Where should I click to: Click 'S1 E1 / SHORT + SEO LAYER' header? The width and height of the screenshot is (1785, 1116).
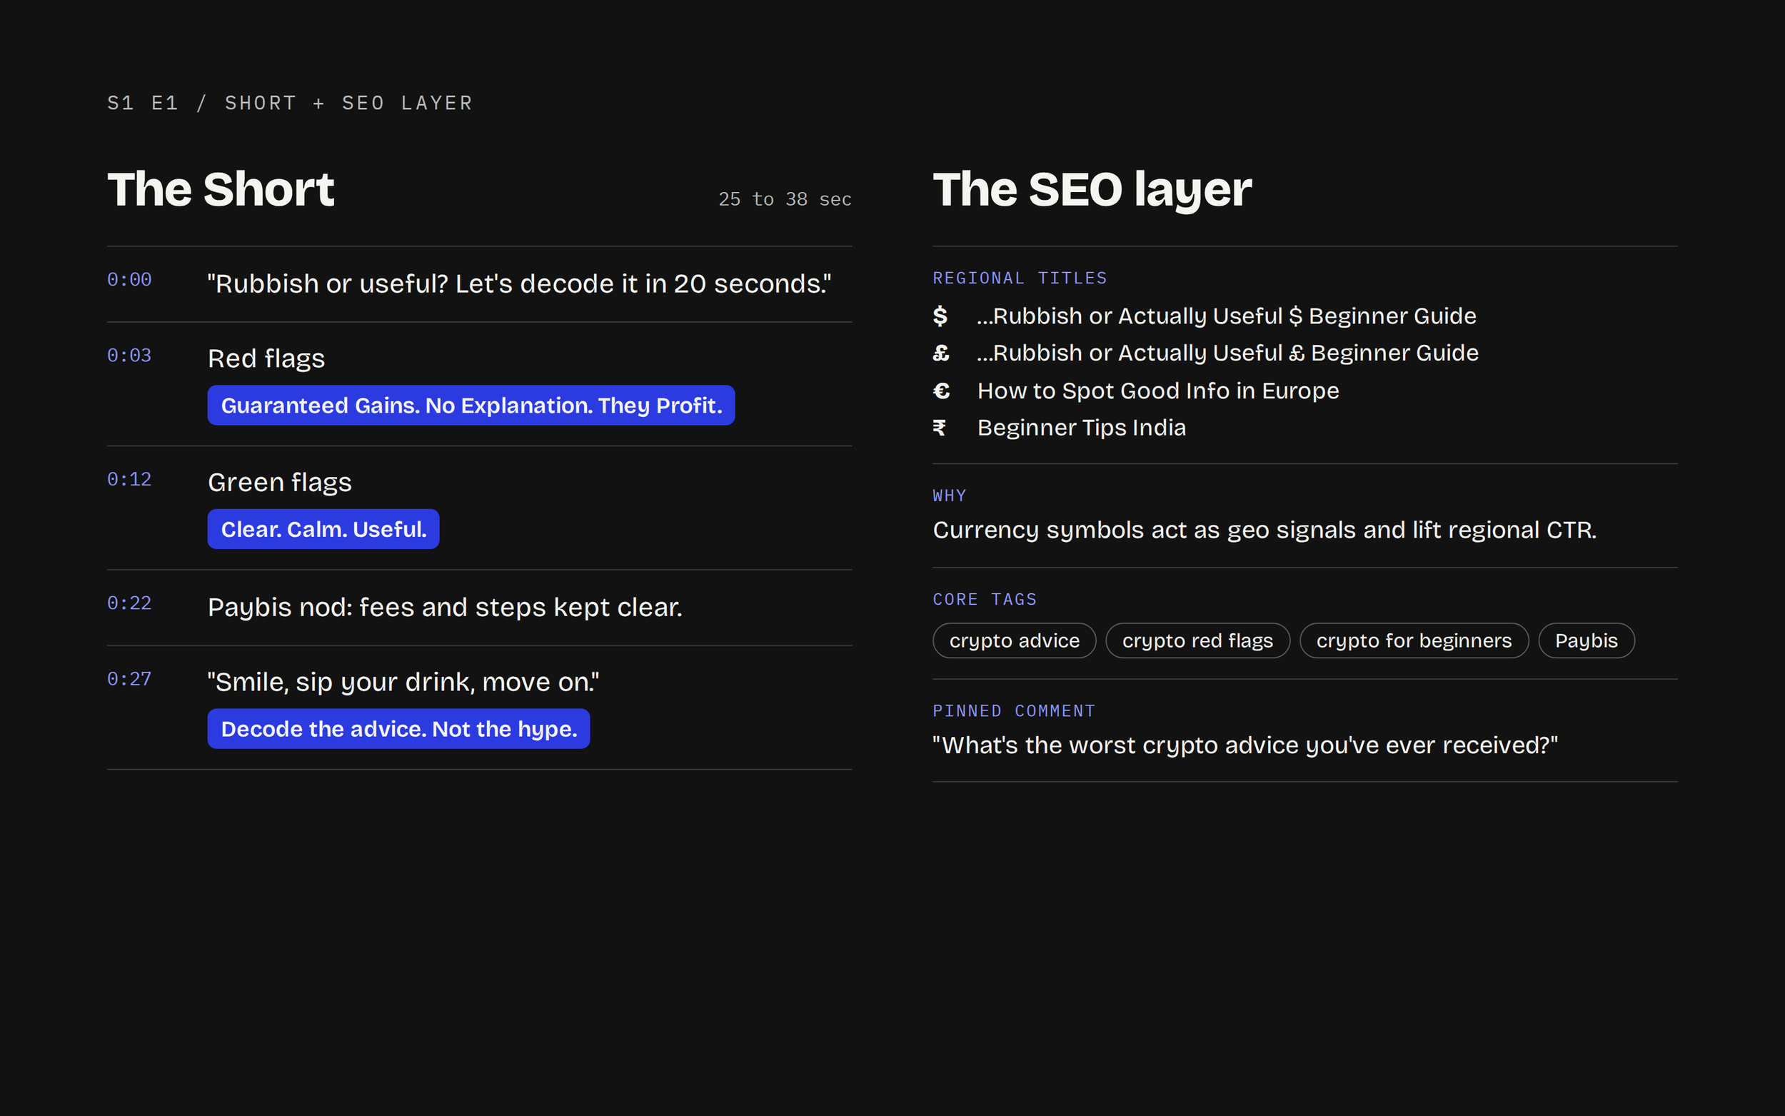click(290, 104)
